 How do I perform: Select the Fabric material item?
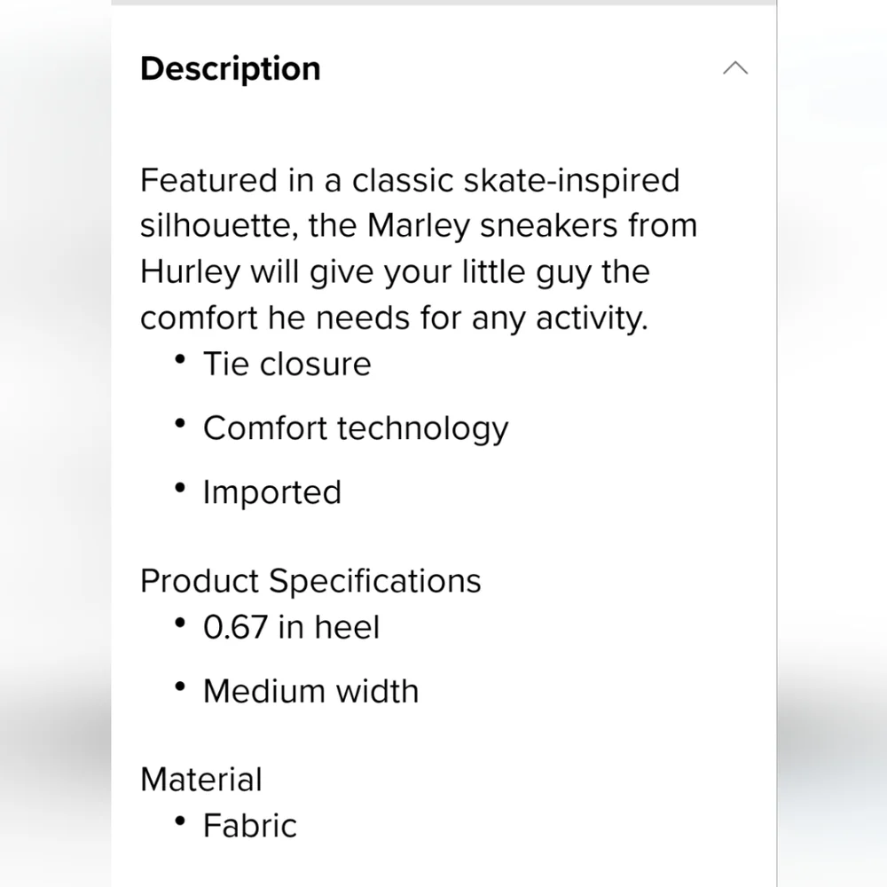click(x=250, y=825)
